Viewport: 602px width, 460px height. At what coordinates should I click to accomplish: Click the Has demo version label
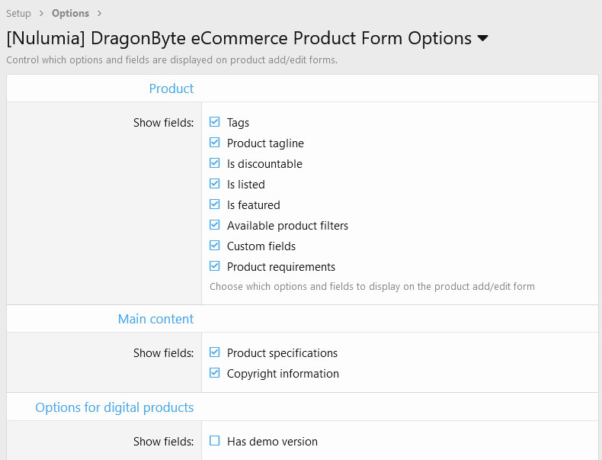pos(272,441)
